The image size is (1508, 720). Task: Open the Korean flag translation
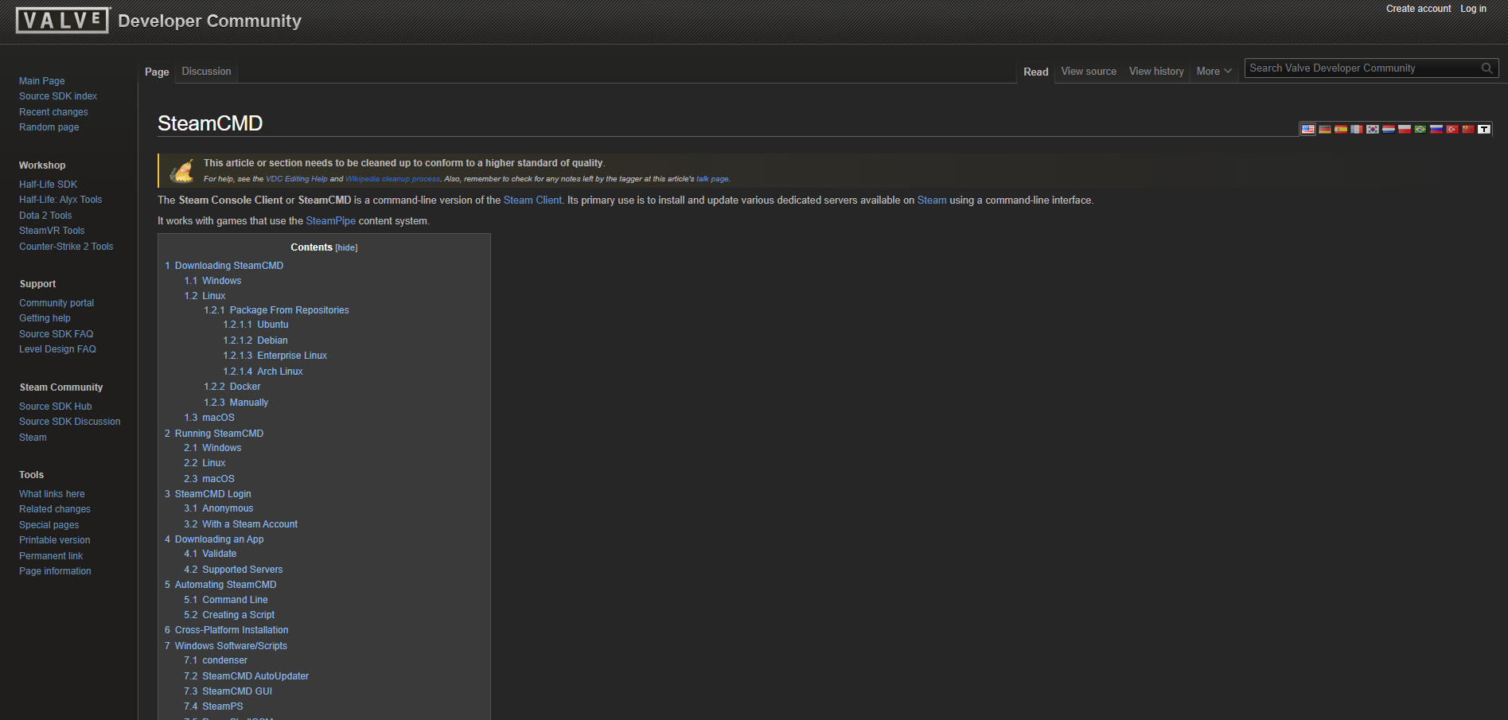point(1373,129)
